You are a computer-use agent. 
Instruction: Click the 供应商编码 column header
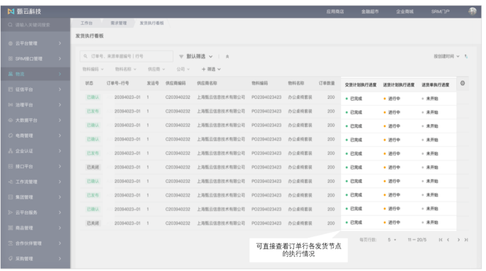pos(176,83)
